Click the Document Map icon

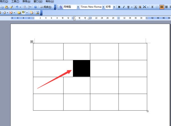click(x=30, y=7)
